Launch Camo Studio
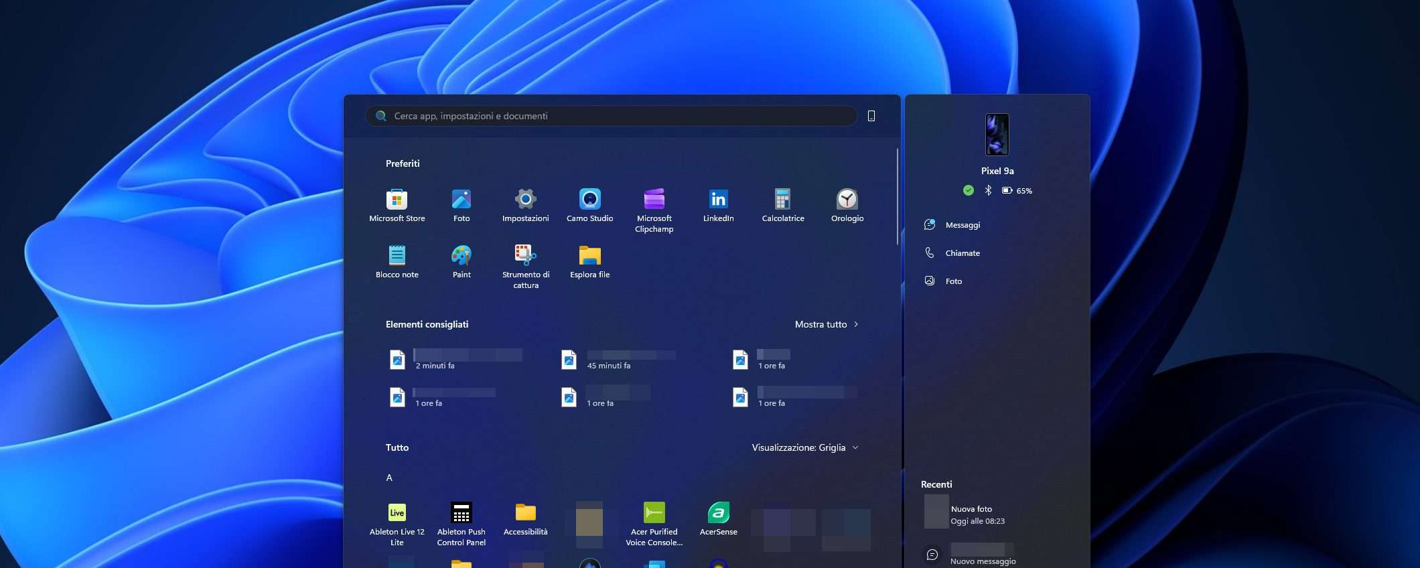Screen dimensions: 1420x568 pyautogui.click(x=589, y=204)
